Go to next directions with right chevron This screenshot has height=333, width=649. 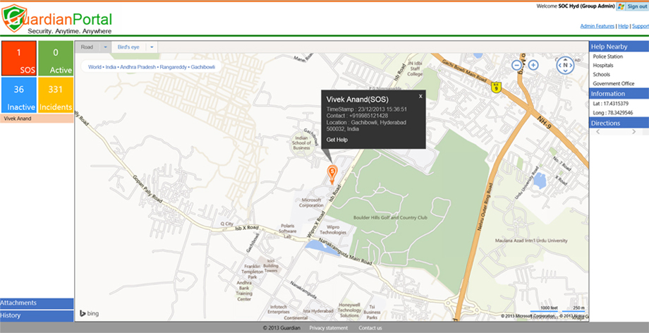pos(633,131)
